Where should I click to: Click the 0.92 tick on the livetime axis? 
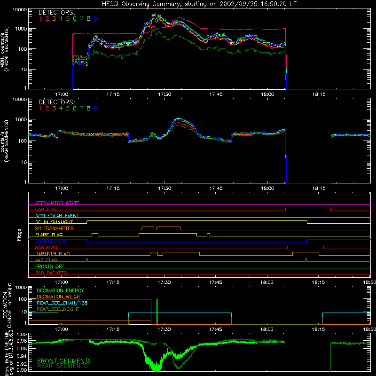point(22,364)
